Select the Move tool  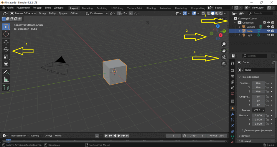coord(6,42)
